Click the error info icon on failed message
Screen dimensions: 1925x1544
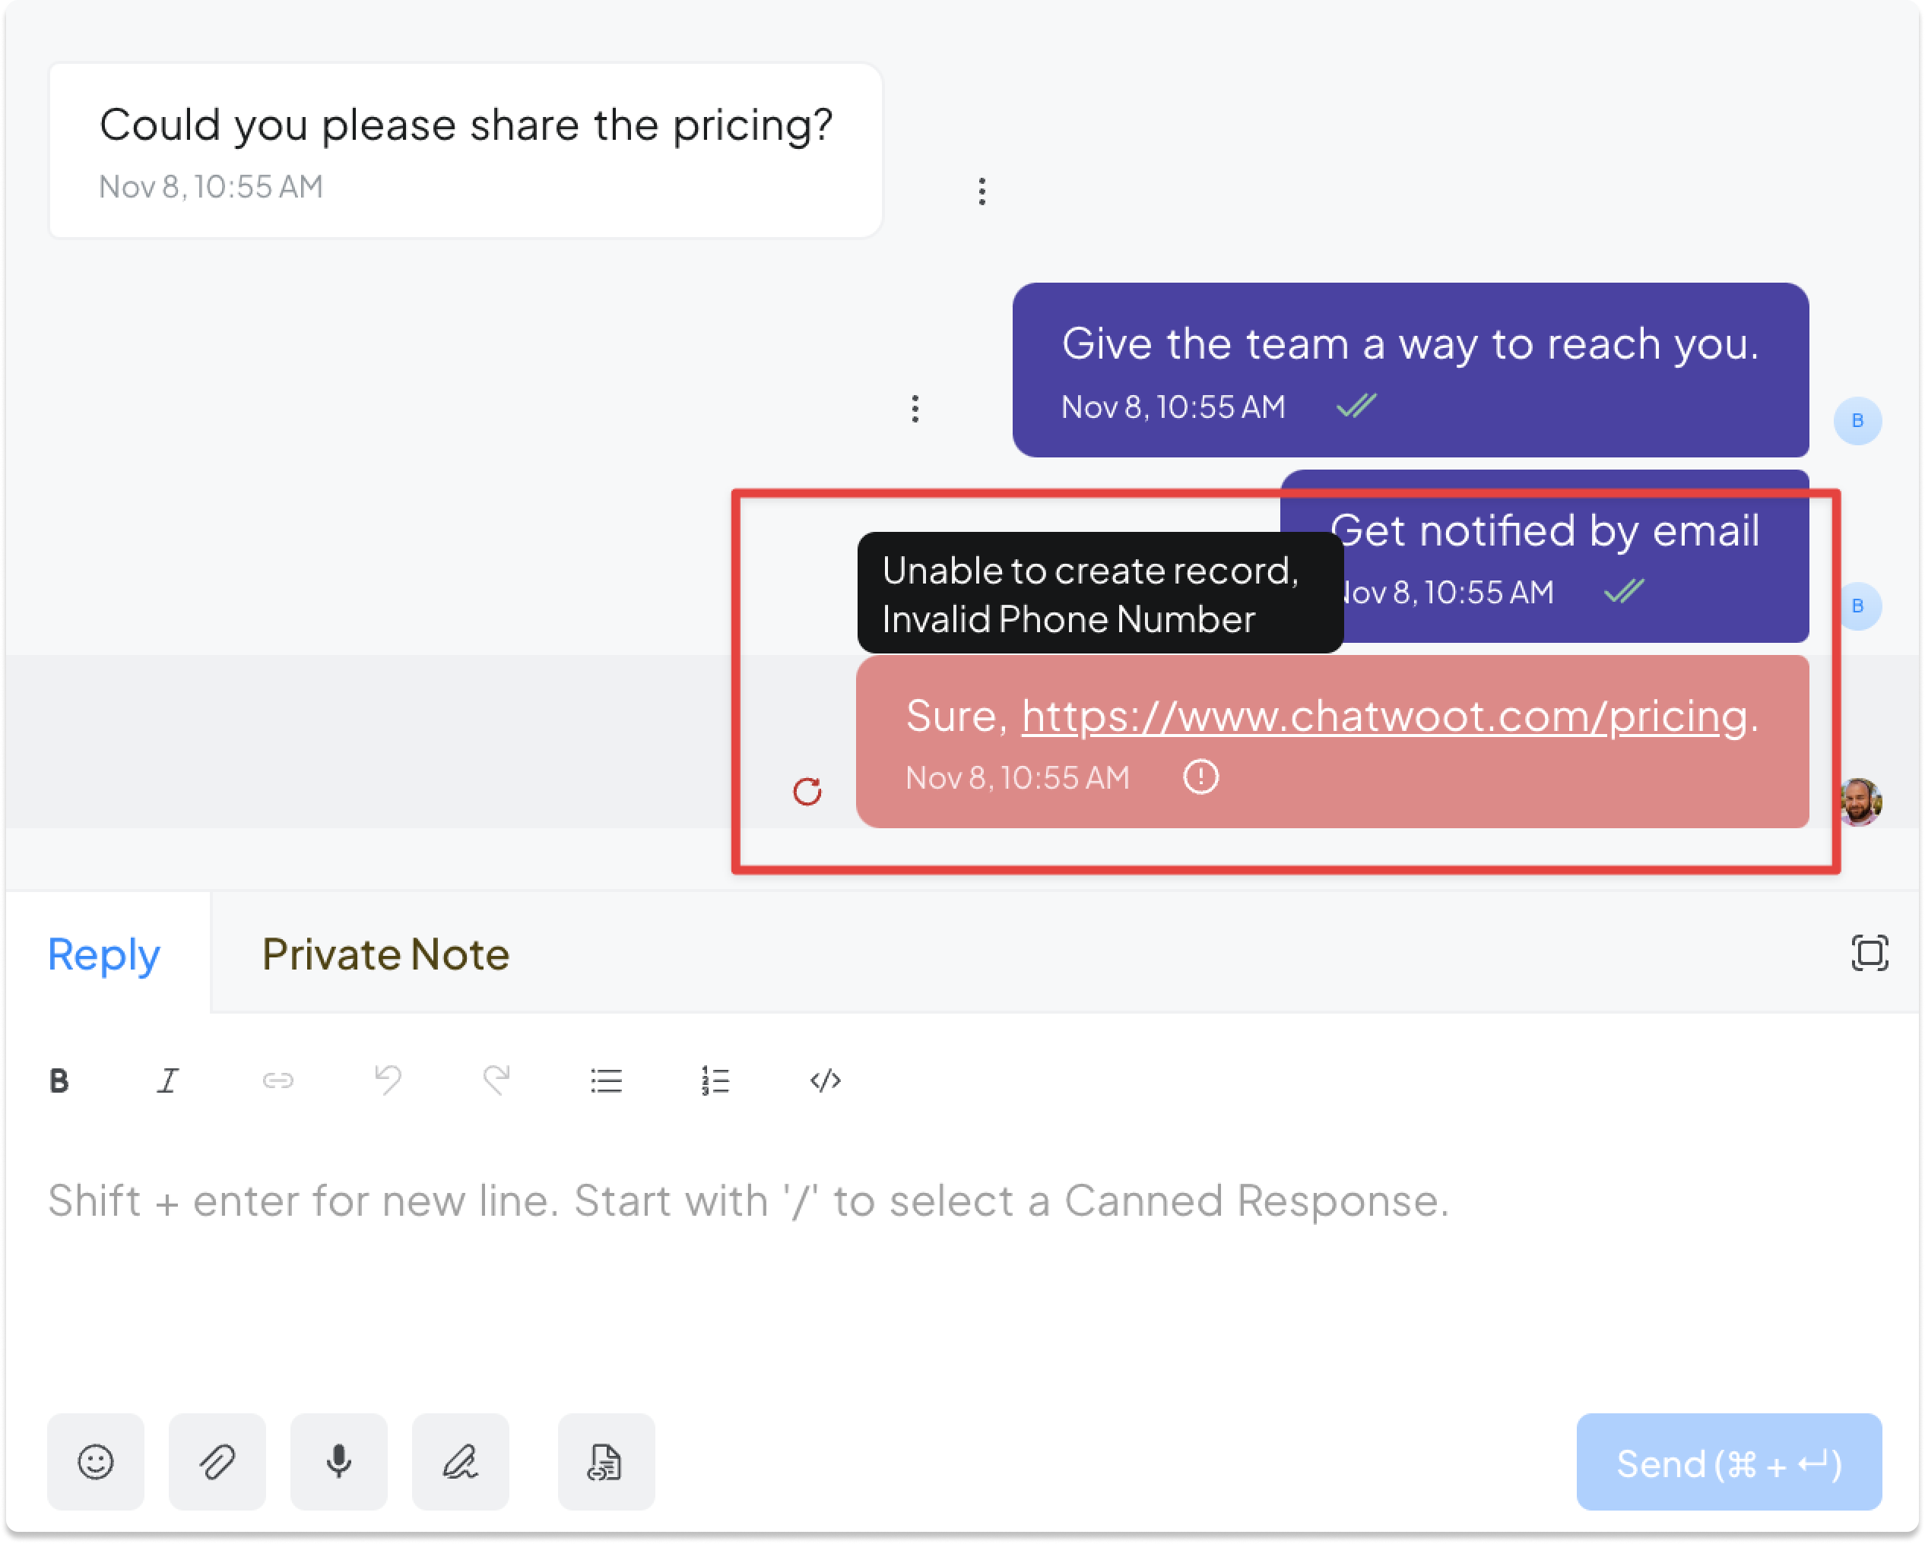[x=1201, y=777]
